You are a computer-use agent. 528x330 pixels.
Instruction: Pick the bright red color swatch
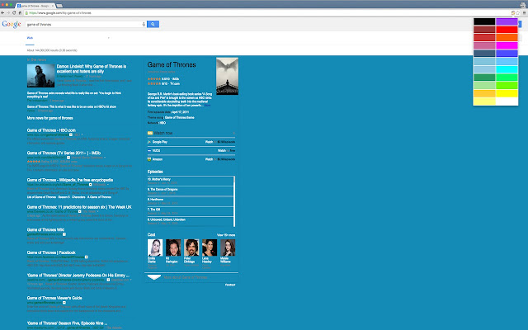click(x=507, y=30)
